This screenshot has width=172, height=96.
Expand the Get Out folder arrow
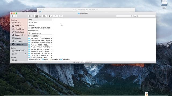[x=51, y=49]
